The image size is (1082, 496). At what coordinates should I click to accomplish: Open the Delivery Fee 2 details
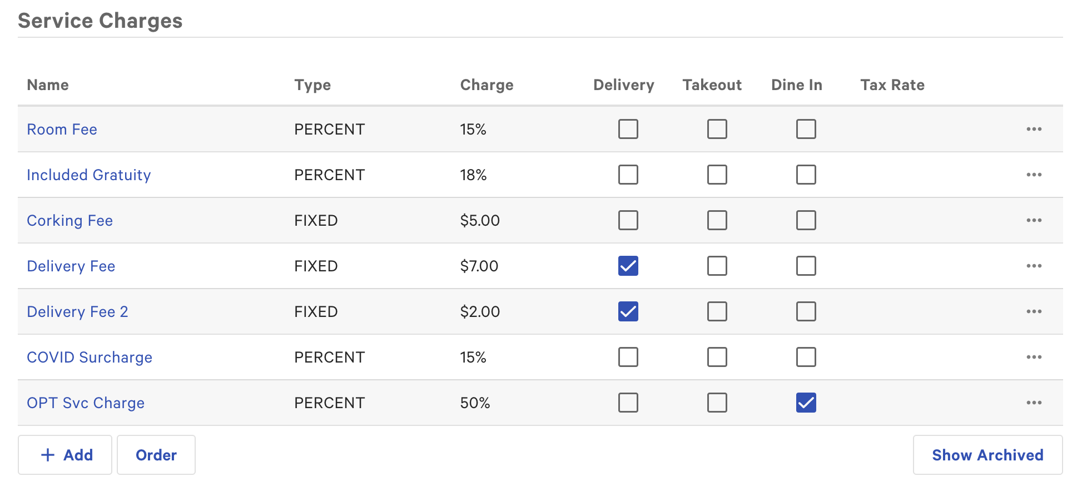coord(77,311)
